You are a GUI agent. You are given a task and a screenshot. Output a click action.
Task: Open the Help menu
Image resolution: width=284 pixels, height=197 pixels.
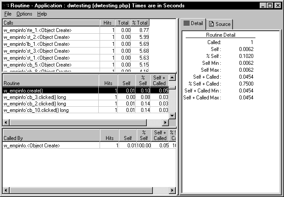(42, 14)
